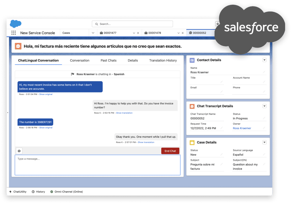Click the flag icon beside Ross Kraemer
Screen dimensions: 292x204
[73, 74]
